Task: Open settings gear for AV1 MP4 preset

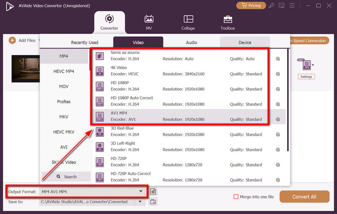Action: click(x=278, y=119)
